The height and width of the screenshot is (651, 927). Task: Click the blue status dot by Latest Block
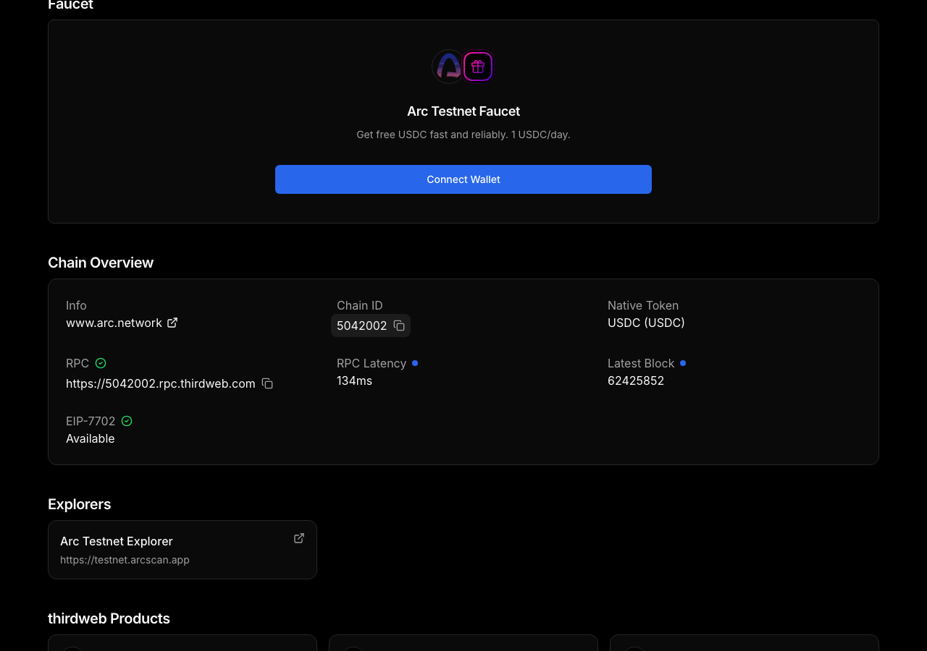pos(683,363)
